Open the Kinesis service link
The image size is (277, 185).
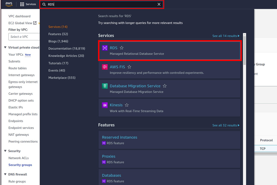click(x=116, y=105)
